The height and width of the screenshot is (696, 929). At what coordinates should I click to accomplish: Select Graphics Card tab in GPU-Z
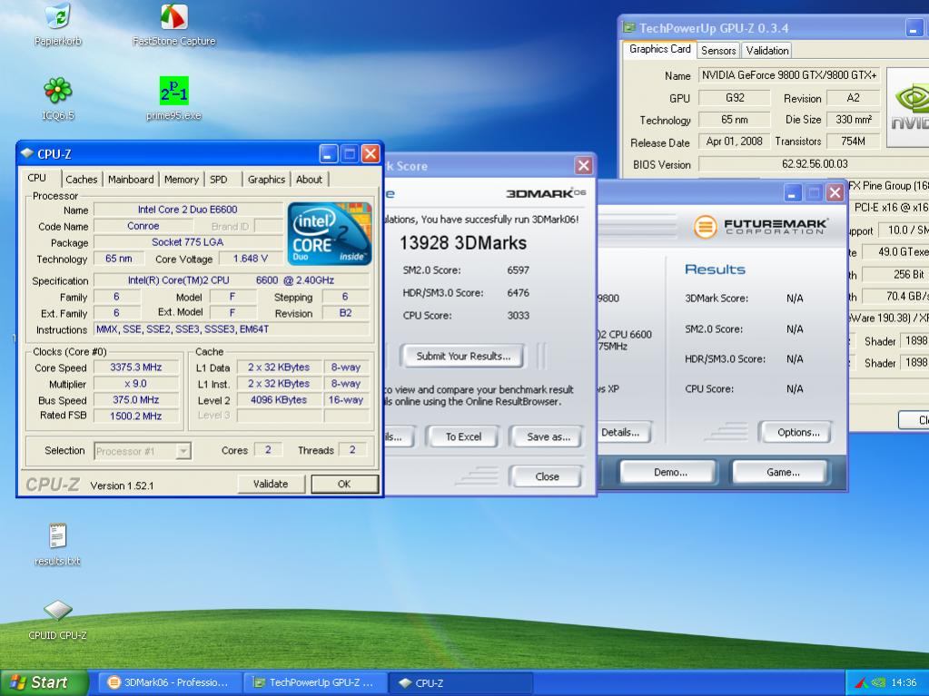[659, 49]
